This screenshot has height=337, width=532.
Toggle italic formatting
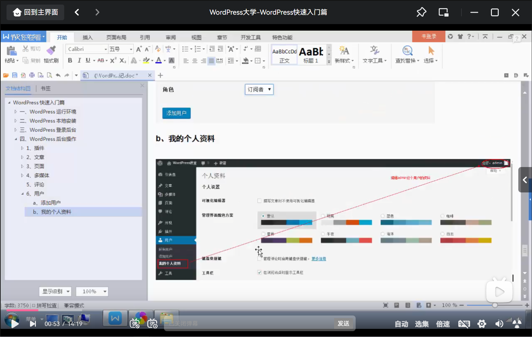79,60
